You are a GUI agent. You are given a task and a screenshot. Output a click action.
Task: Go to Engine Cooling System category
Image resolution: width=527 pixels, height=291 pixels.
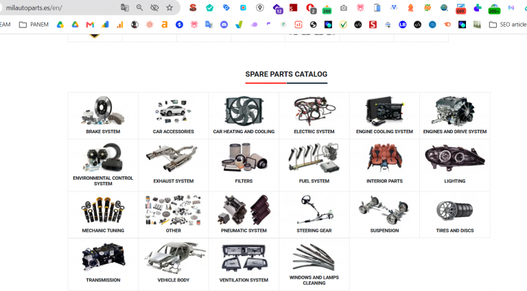[384, 115]
